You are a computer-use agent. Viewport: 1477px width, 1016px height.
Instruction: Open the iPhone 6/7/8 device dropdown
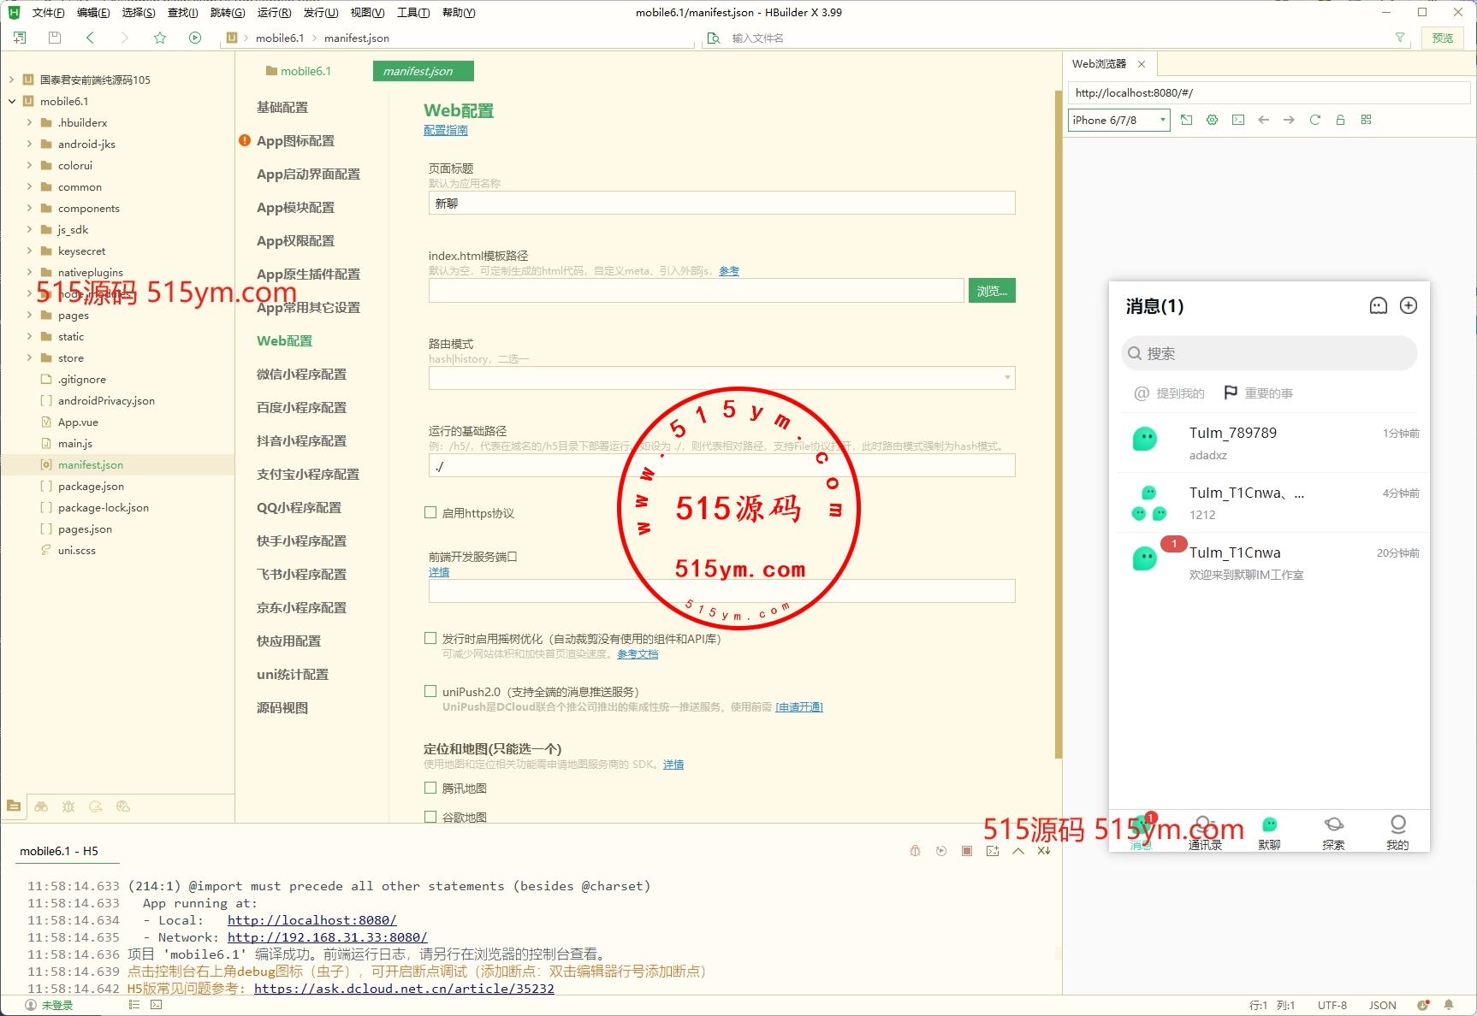1118,120
